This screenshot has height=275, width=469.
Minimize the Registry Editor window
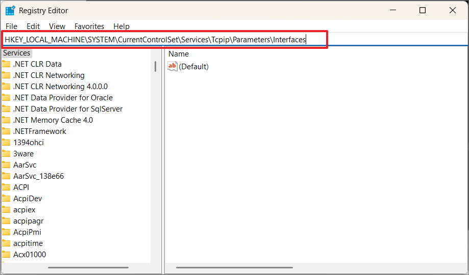(393, 10)
